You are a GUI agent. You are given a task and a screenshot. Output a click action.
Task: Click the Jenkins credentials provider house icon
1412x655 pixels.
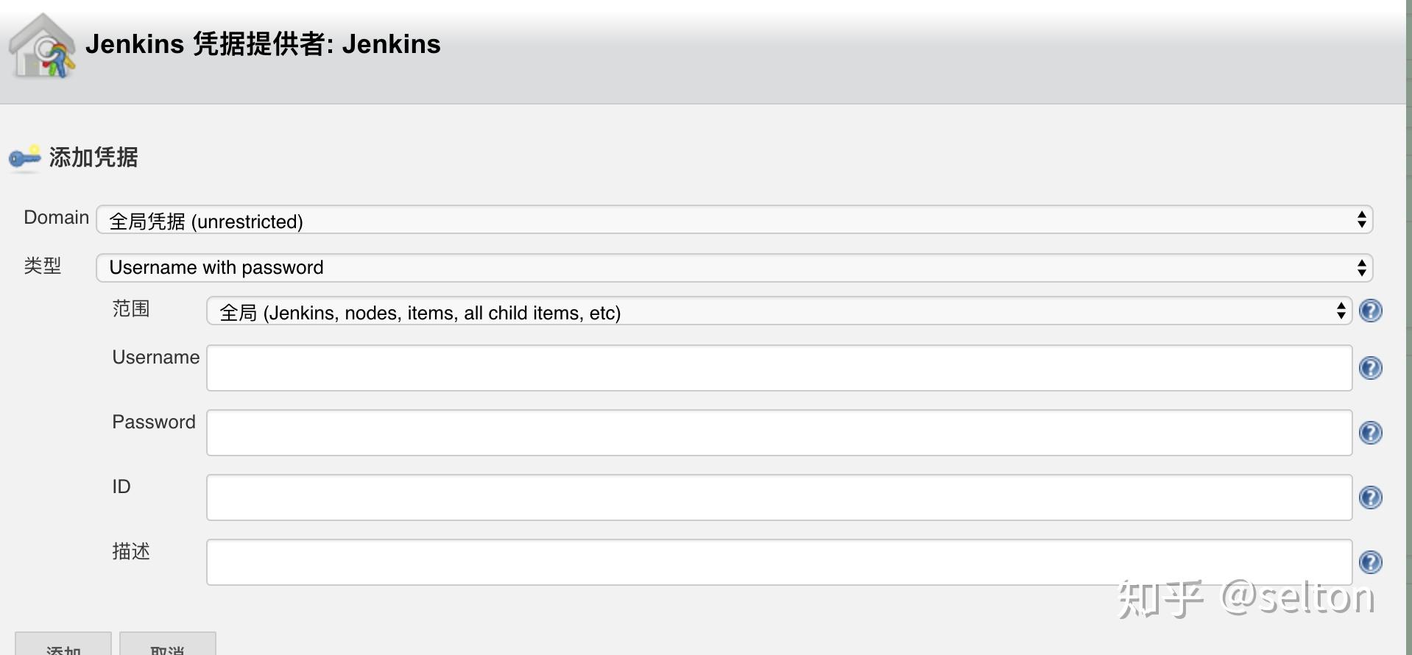tap(42, 47)
